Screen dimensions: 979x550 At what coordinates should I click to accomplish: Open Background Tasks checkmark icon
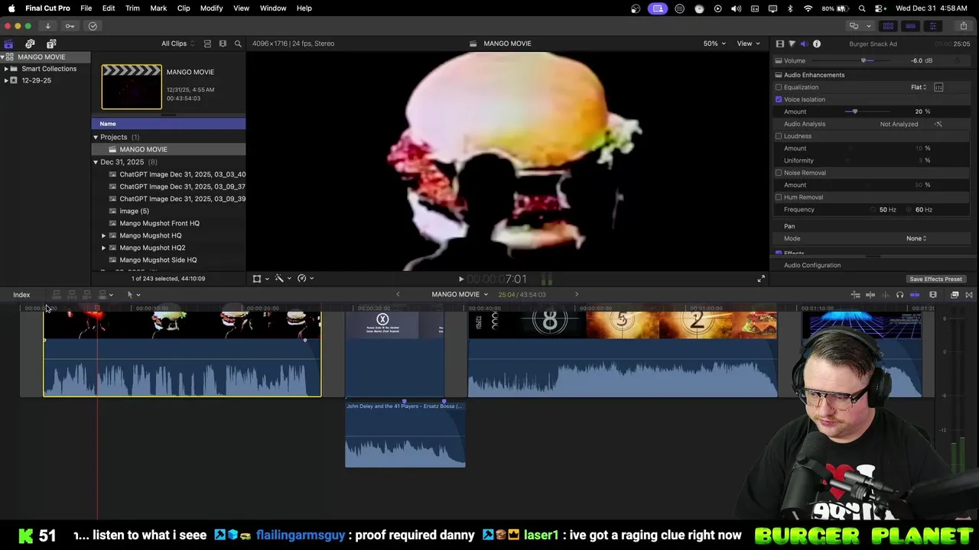coord(93,26)
